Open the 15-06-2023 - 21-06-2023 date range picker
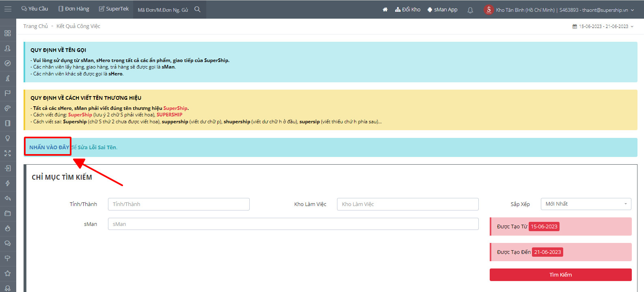The image size is (644, 292). point(603,26)
